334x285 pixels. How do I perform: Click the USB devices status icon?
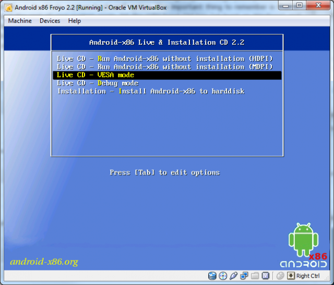pyautogui.click(x=233, y=276)
